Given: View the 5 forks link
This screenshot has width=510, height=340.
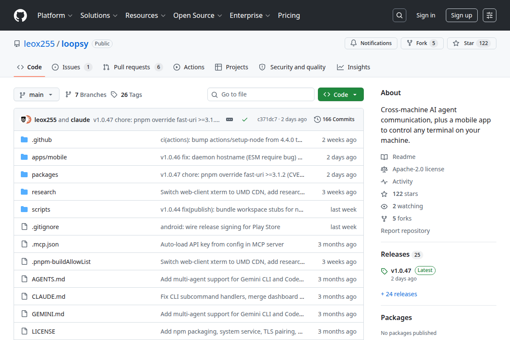Looking at the screenshot, I should click(x=396, y=218).
